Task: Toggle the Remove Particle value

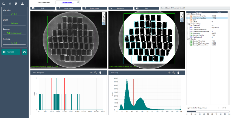Action: tap(214, 35)
